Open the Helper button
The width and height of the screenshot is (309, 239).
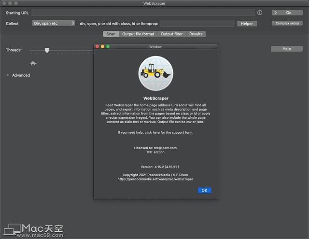[247, 24]
